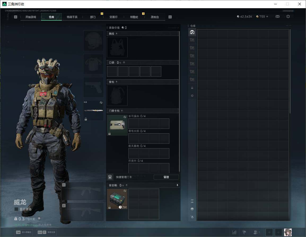Click the 门禁卡包 help question mark
Image resolution: width=306 pixels, height=237 pixels.
122,111
